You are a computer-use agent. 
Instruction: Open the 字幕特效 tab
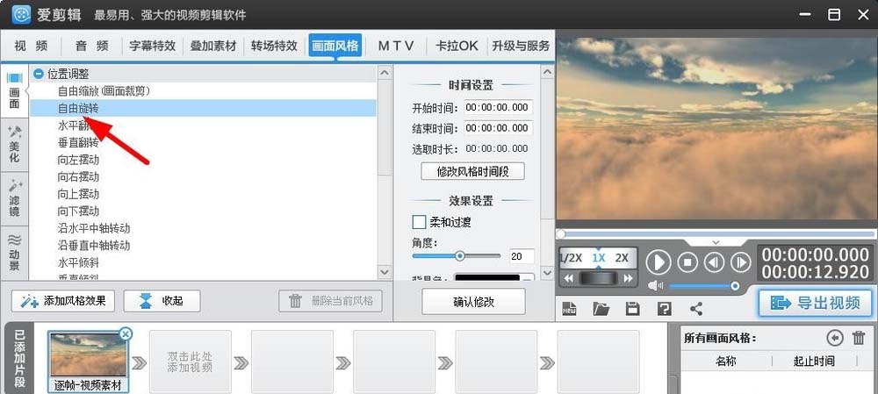152,46
